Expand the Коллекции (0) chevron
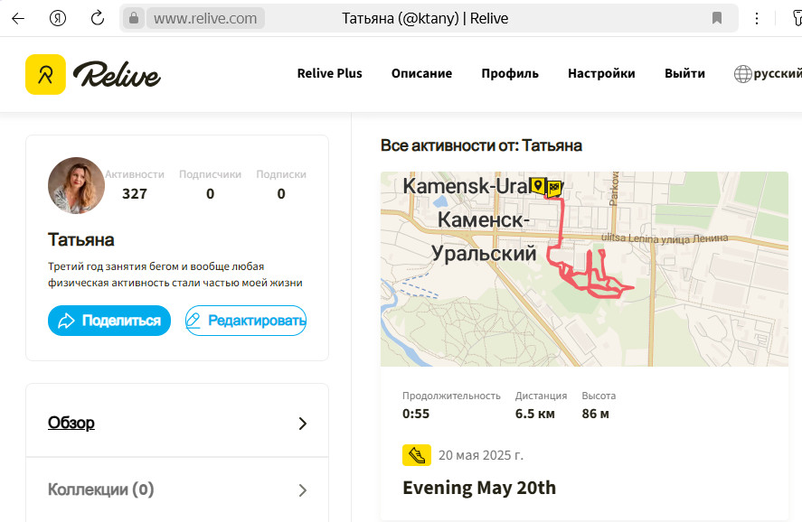Viewport: 802px width, 522px height. click(x=302, y=490)
